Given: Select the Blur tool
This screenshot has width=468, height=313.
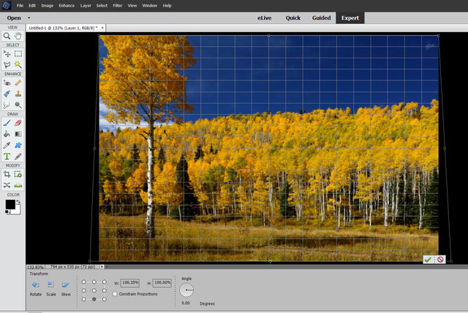Looking at the screenshot, I should coord(7,105).
